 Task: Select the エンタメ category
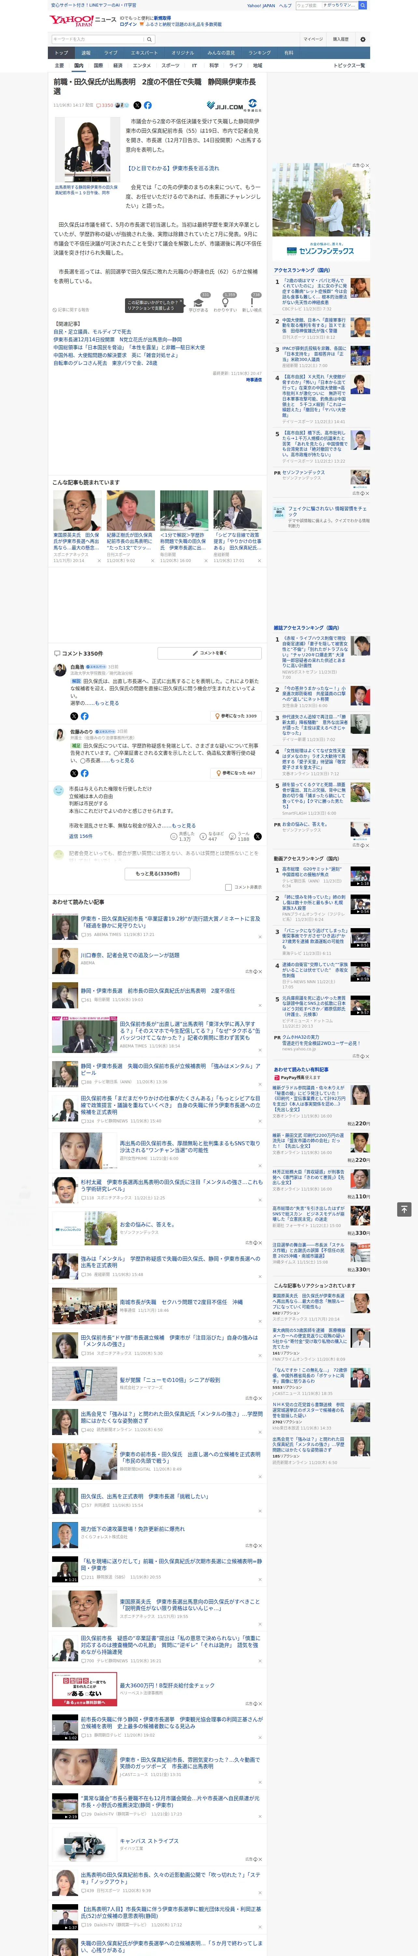pos(142,65)
